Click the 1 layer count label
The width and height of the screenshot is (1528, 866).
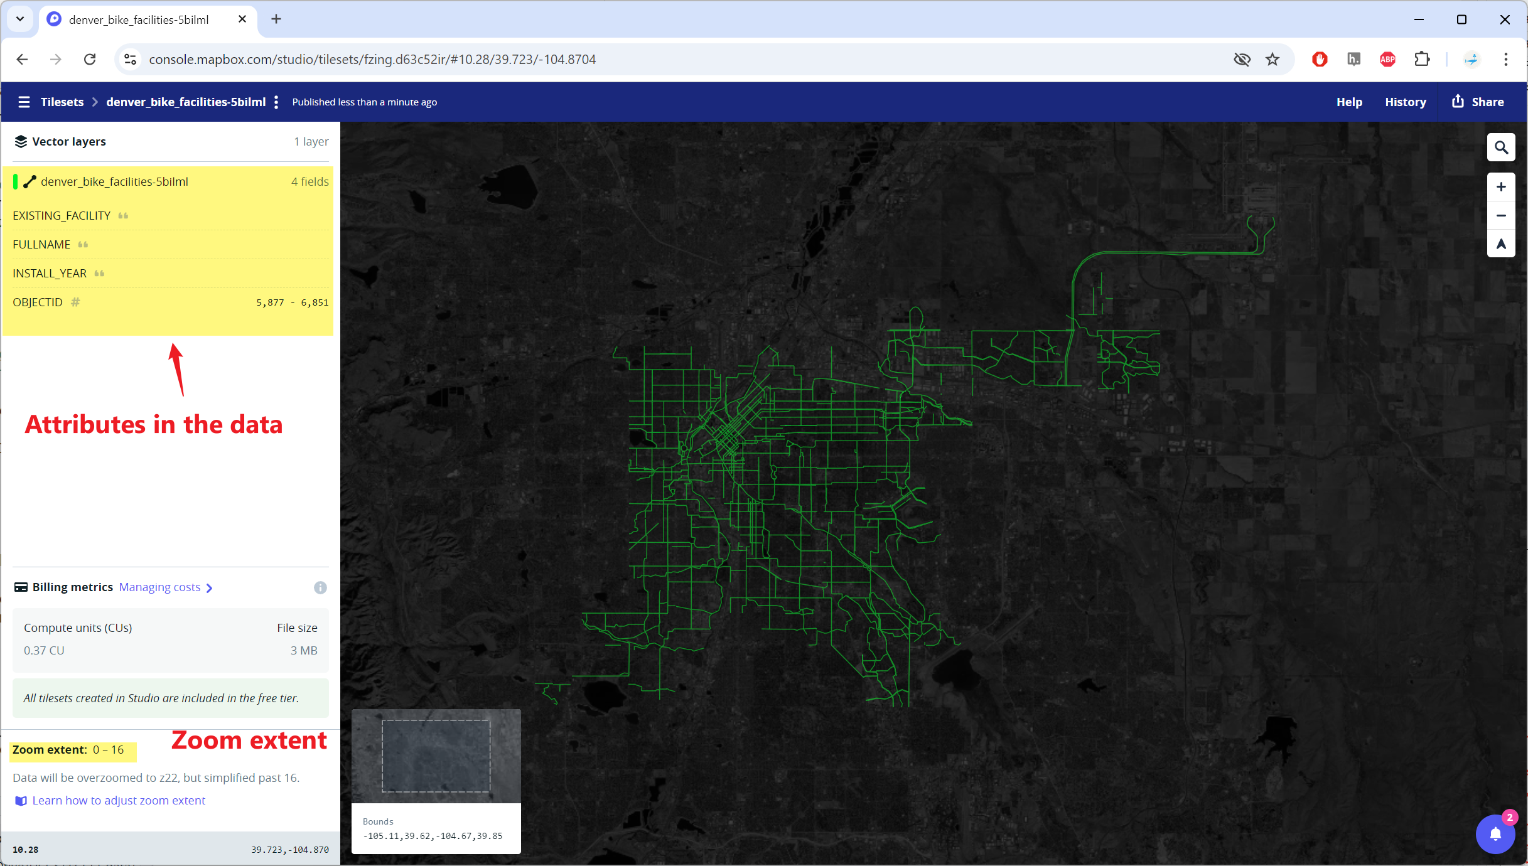[311, 142]
